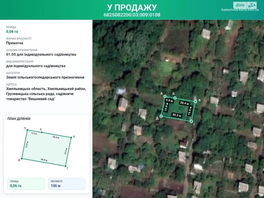The width and height of the screenshot is (264, 198).
Task: Click point Г in the plot plan diagram
Action: (x=66, y=166)
